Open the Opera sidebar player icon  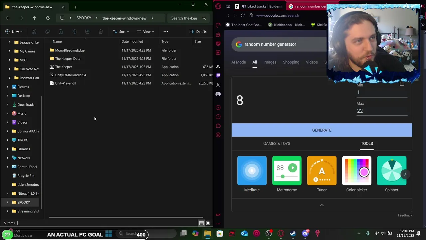[218, 108]
